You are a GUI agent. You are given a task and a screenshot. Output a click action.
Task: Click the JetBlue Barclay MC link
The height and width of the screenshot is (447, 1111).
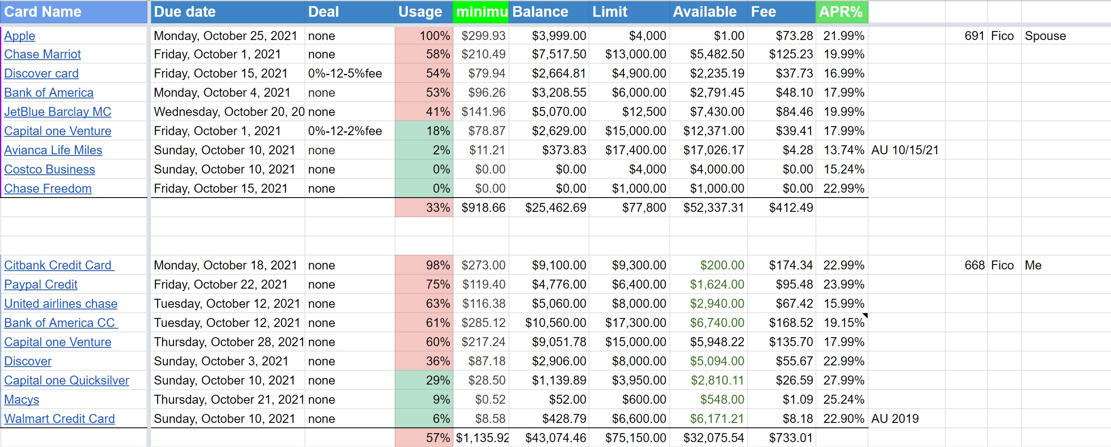[x=58, y=112]
